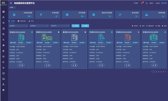Click the power logout icon beside admin

click(147, 3)
